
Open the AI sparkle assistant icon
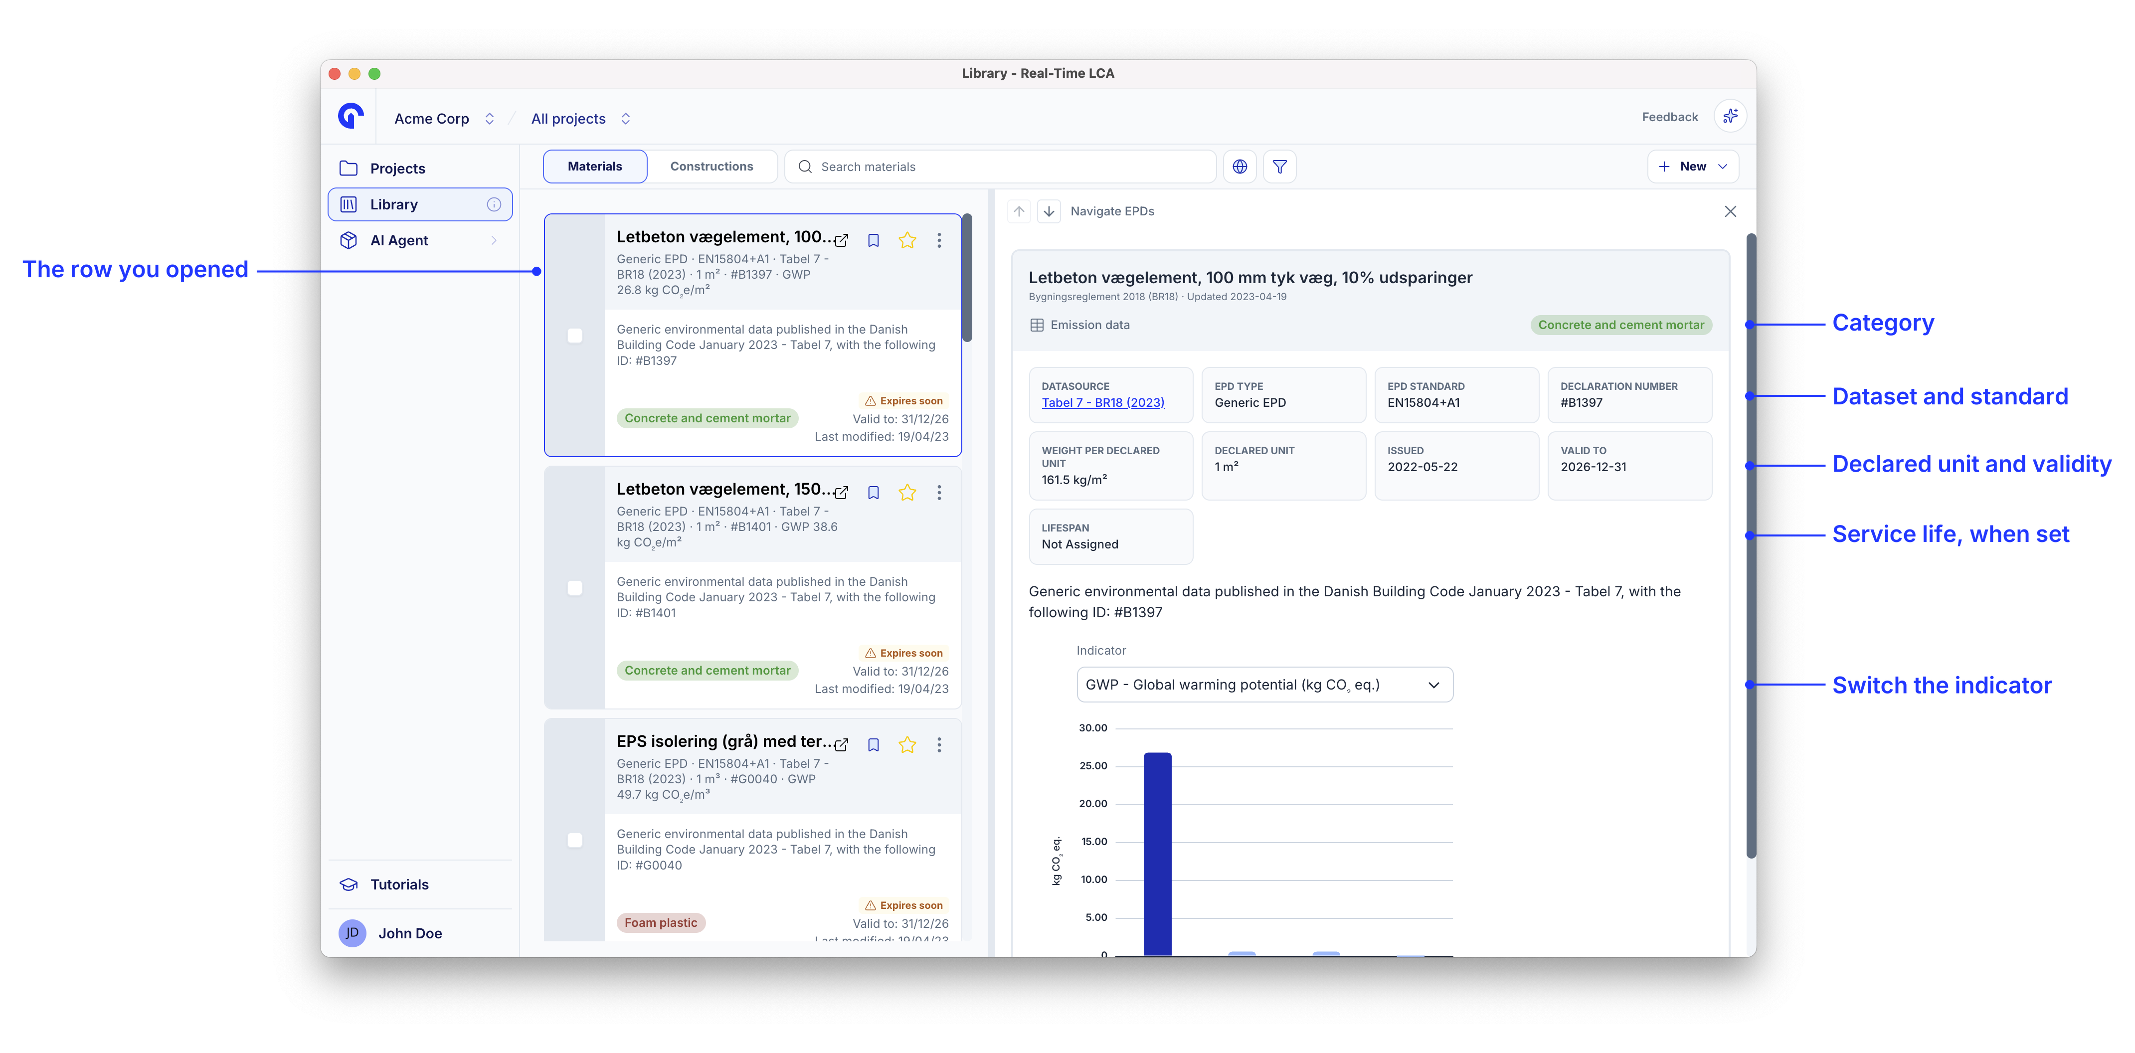(x=1730, y=117)
